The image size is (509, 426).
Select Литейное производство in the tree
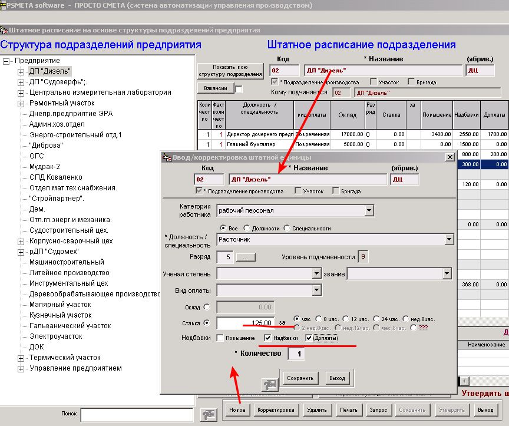click(69, 273)
